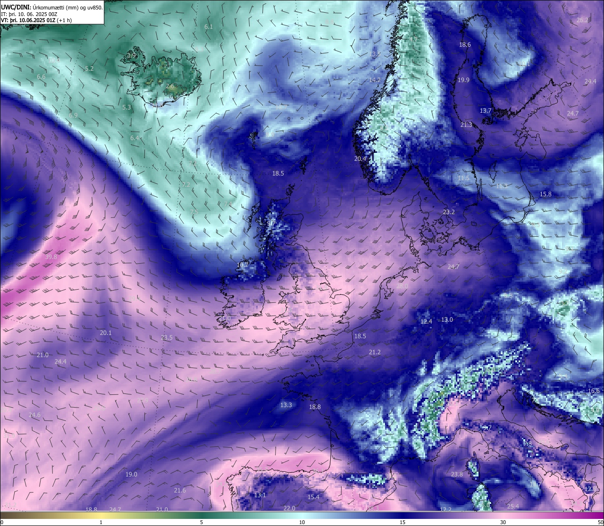The height and width of the screenshot is (526, 604).
Task: Select the VT valid time line '01Z (+1 h)'
Action: coord(36,20)
